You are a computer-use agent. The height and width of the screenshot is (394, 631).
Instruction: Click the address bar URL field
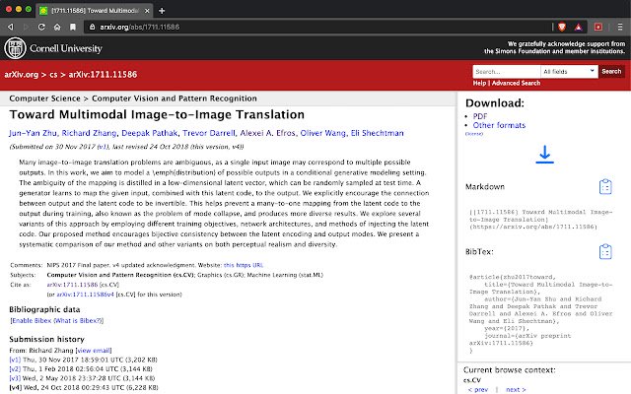(x=317, y=27)
